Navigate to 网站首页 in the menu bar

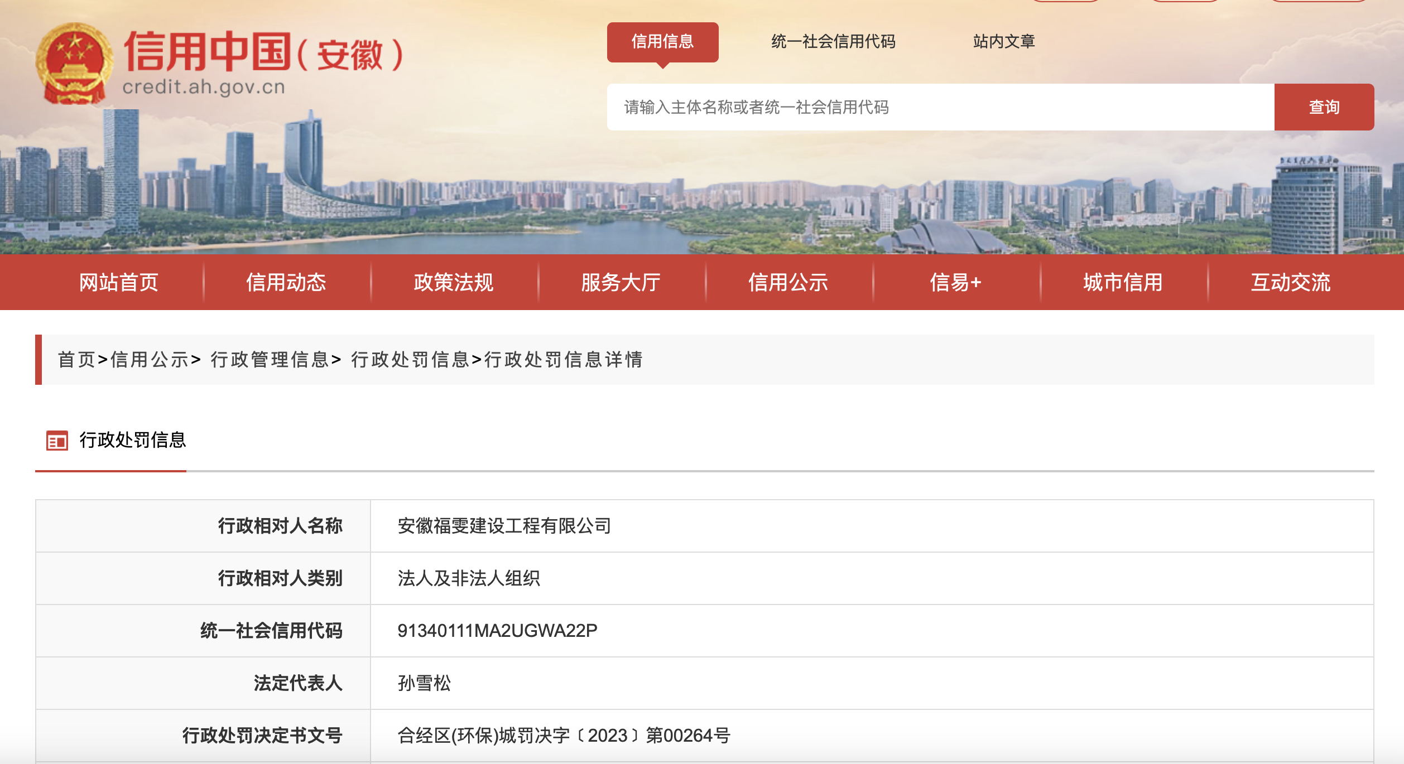(119, 283)
